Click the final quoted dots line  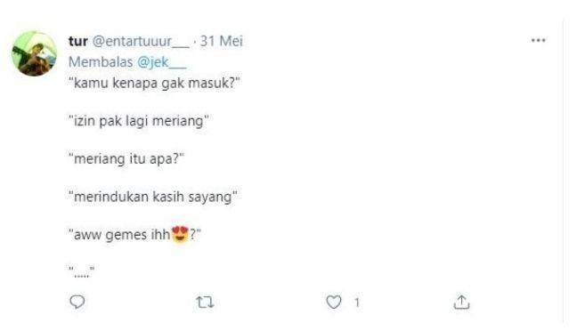point(82,271)
